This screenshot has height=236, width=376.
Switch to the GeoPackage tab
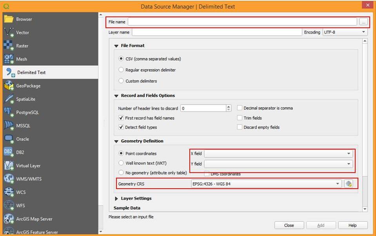(50, 85)
